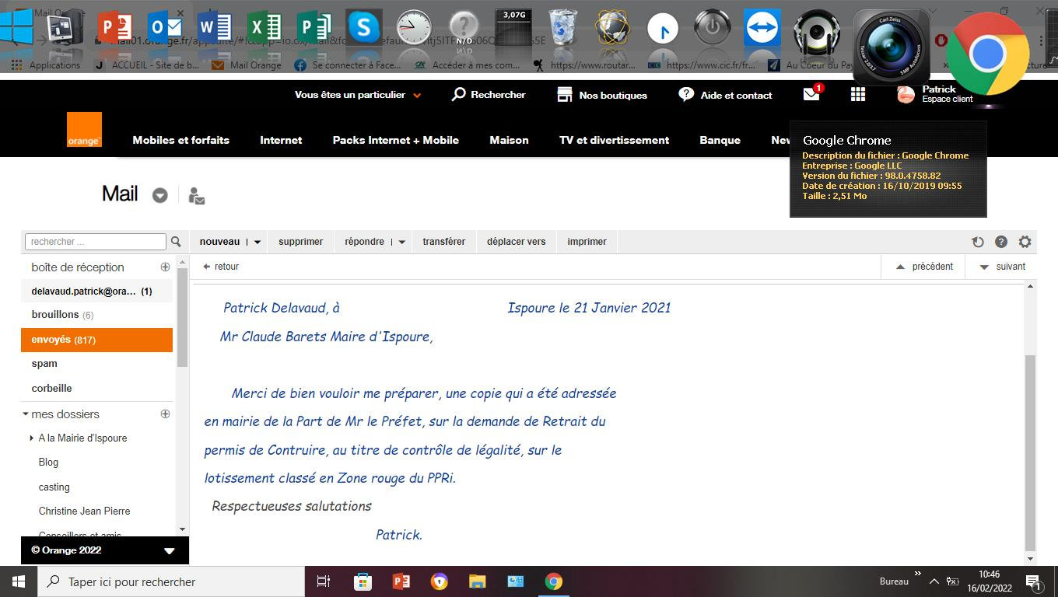Image resolution: width=1058 pixels, height=597 pixels.
Task: Expand the répondre dropdown arrow
Action: (x=401, y=242)
